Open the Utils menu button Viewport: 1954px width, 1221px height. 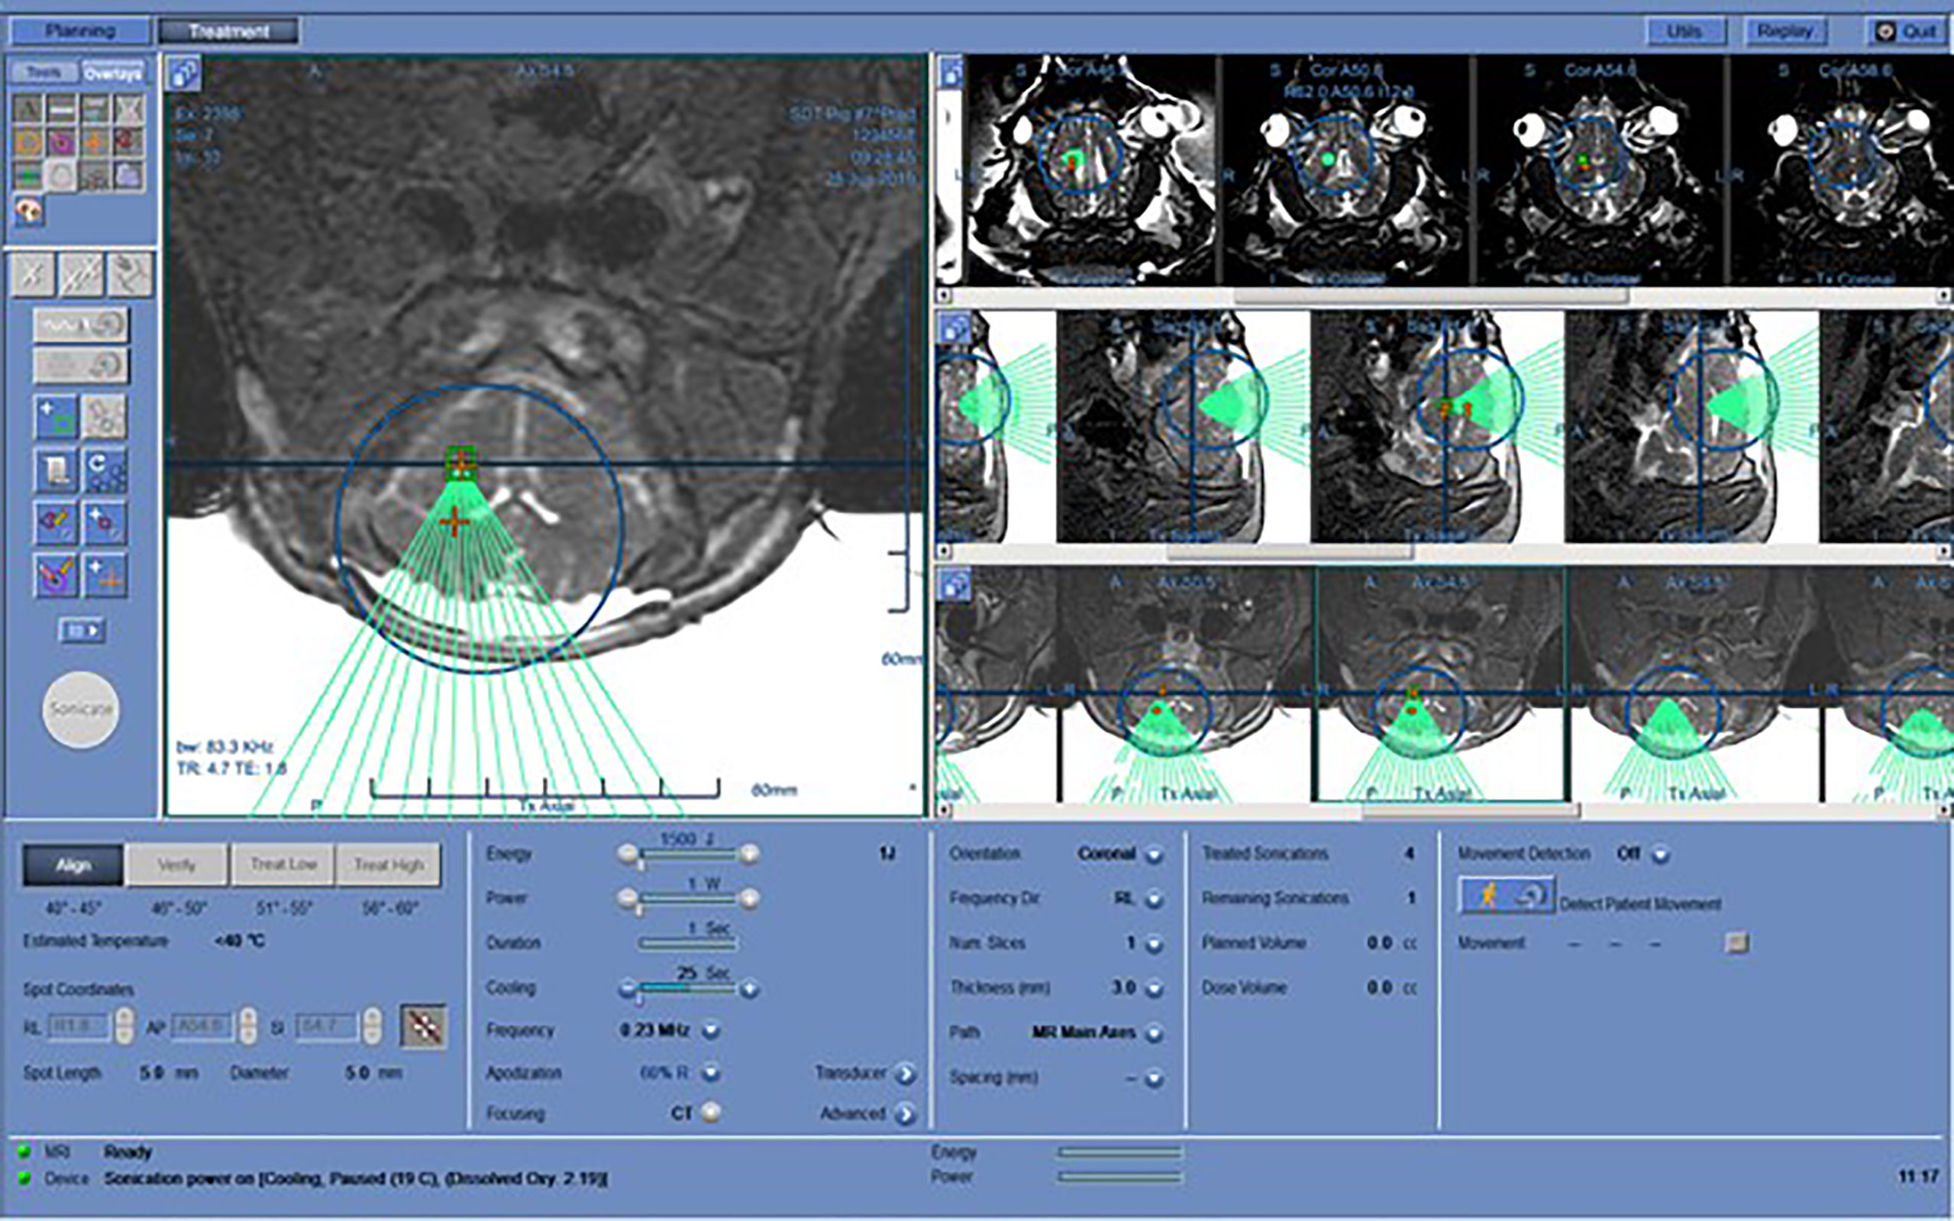pos(1685,31)
